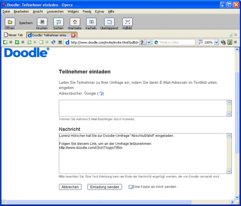Switch to Vollbild fullscreen icon
Image resolution: width=241 pixels, height=206 pixels.
point(128,22)
